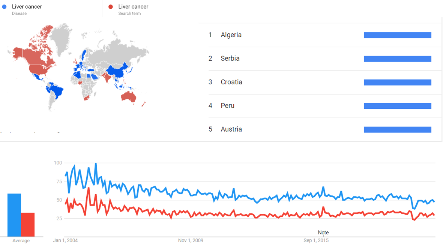Select the red Average bar
The height and width of the screenshot is (249, 443).
coord(28,224)
